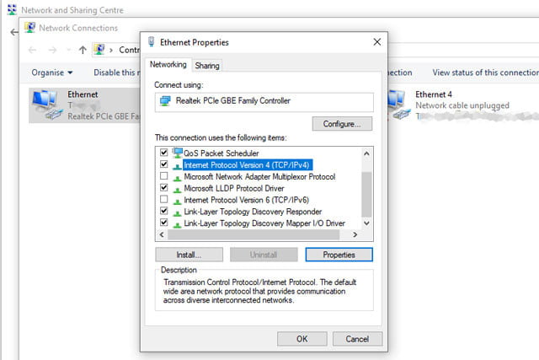Uncheck QoS Packet Scheduler checkbox

click(164, 152)
